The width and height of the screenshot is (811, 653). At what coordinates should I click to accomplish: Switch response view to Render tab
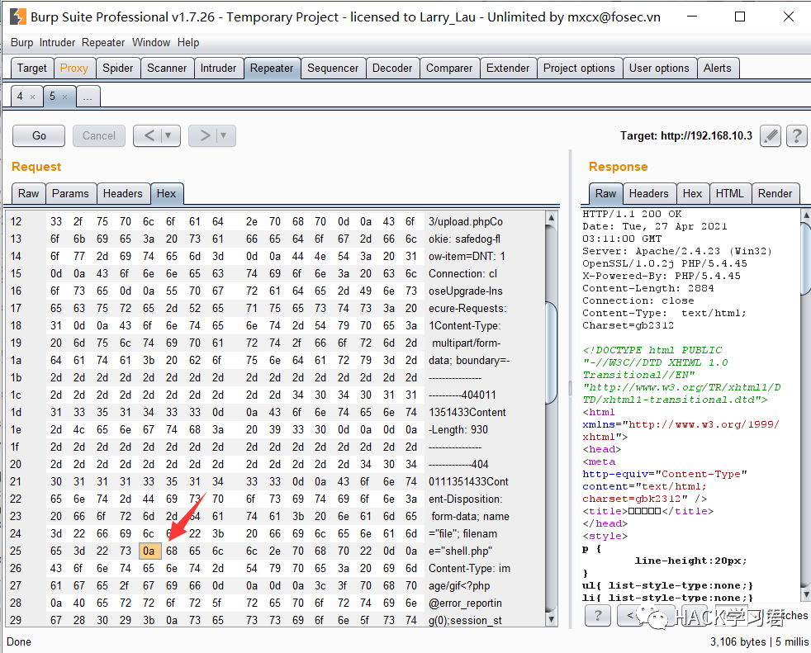tap(775, 193)
